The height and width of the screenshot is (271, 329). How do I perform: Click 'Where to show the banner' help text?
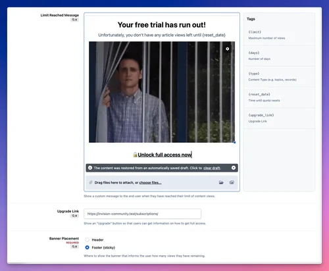[144, 256]
